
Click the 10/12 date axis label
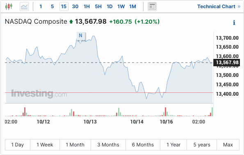pos(43,122)
